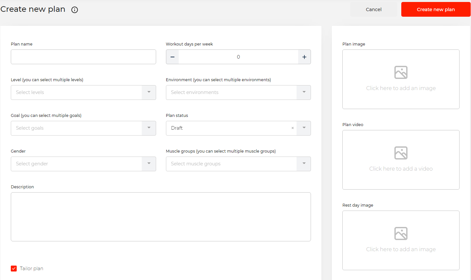471x280 pixels.
Task: Focus the Plan name text field
Action: [83, 57]
